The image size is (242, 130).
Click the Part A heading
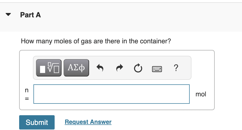[x=30, y=15]
